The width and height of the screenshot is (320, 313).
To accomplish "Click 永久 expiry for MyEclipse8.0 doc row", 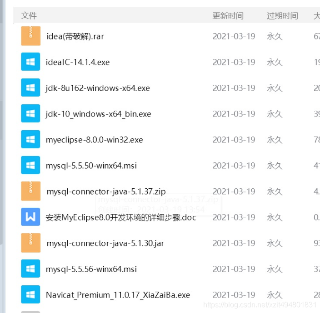I will [x=275, y=217].
